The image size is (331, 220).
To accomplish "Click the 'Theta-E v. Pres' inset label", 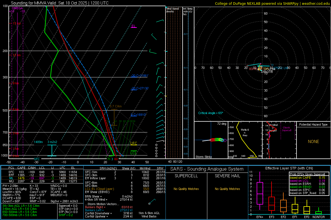I will pyautogui.click(x=245, y=132).
